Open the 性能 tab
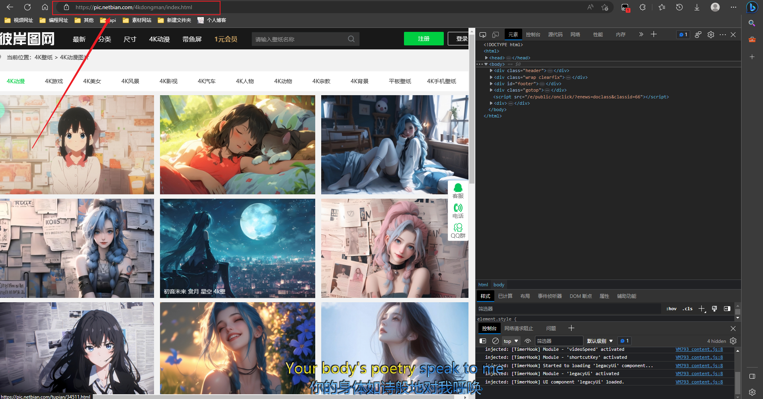 pyautogui.click(x=598, y=35)
